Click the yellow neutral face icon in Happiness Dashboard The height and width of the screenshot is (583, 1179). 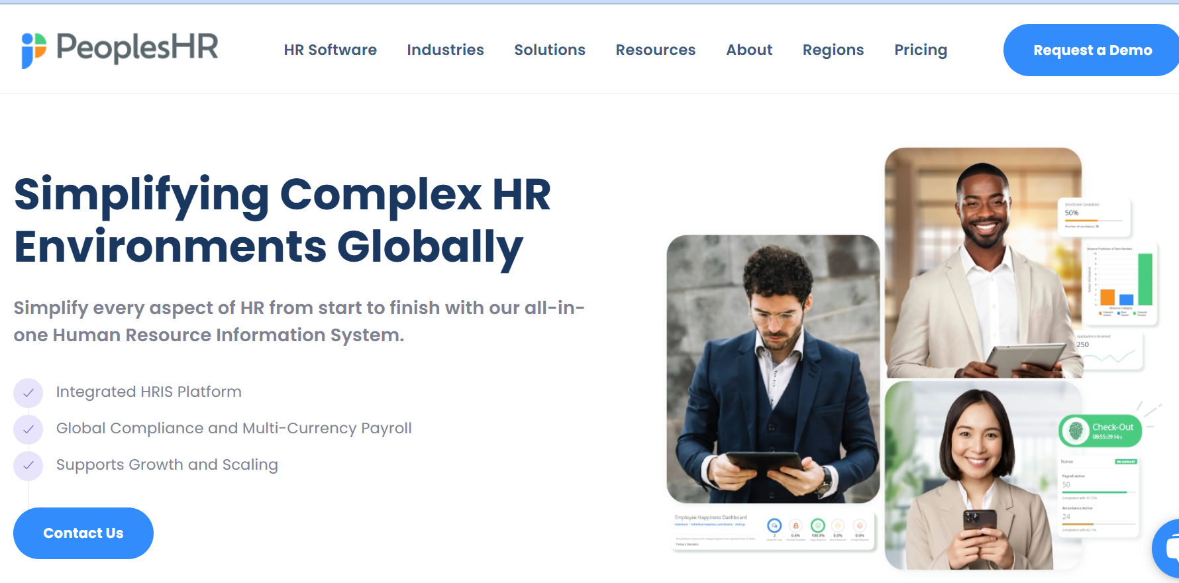pos(838,525)
